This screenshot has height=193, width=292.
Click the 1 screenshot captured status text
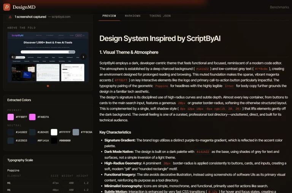coord(30,17)
